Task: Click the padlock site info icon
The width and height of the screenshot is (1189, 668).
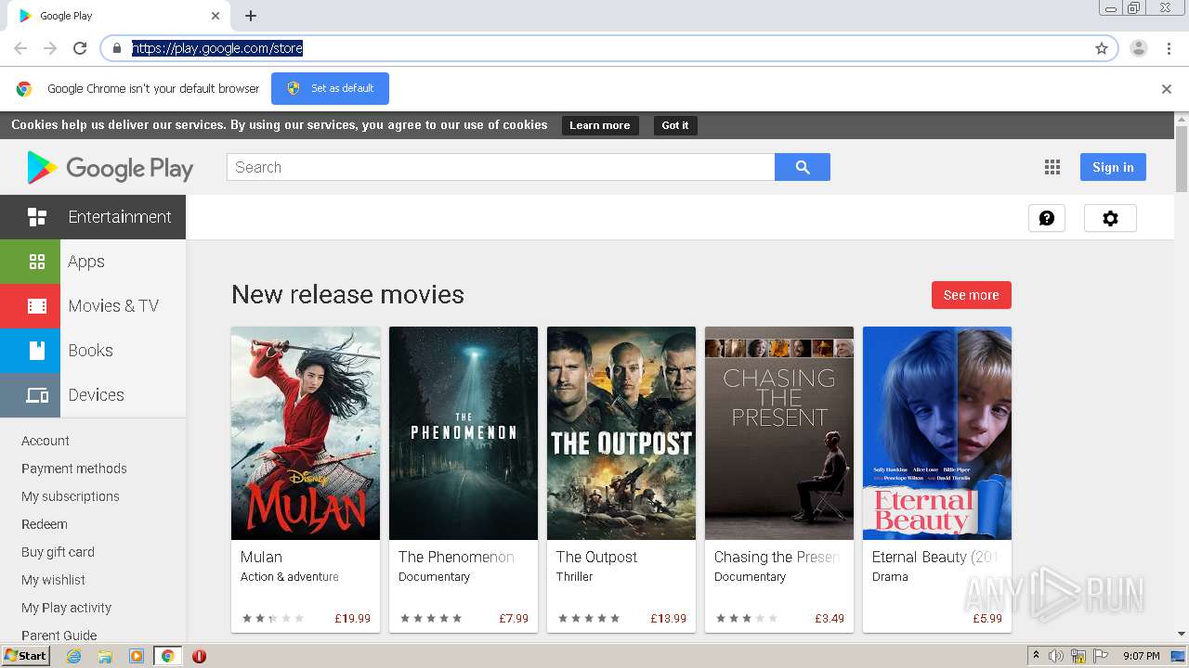Action: pos(116,48)
